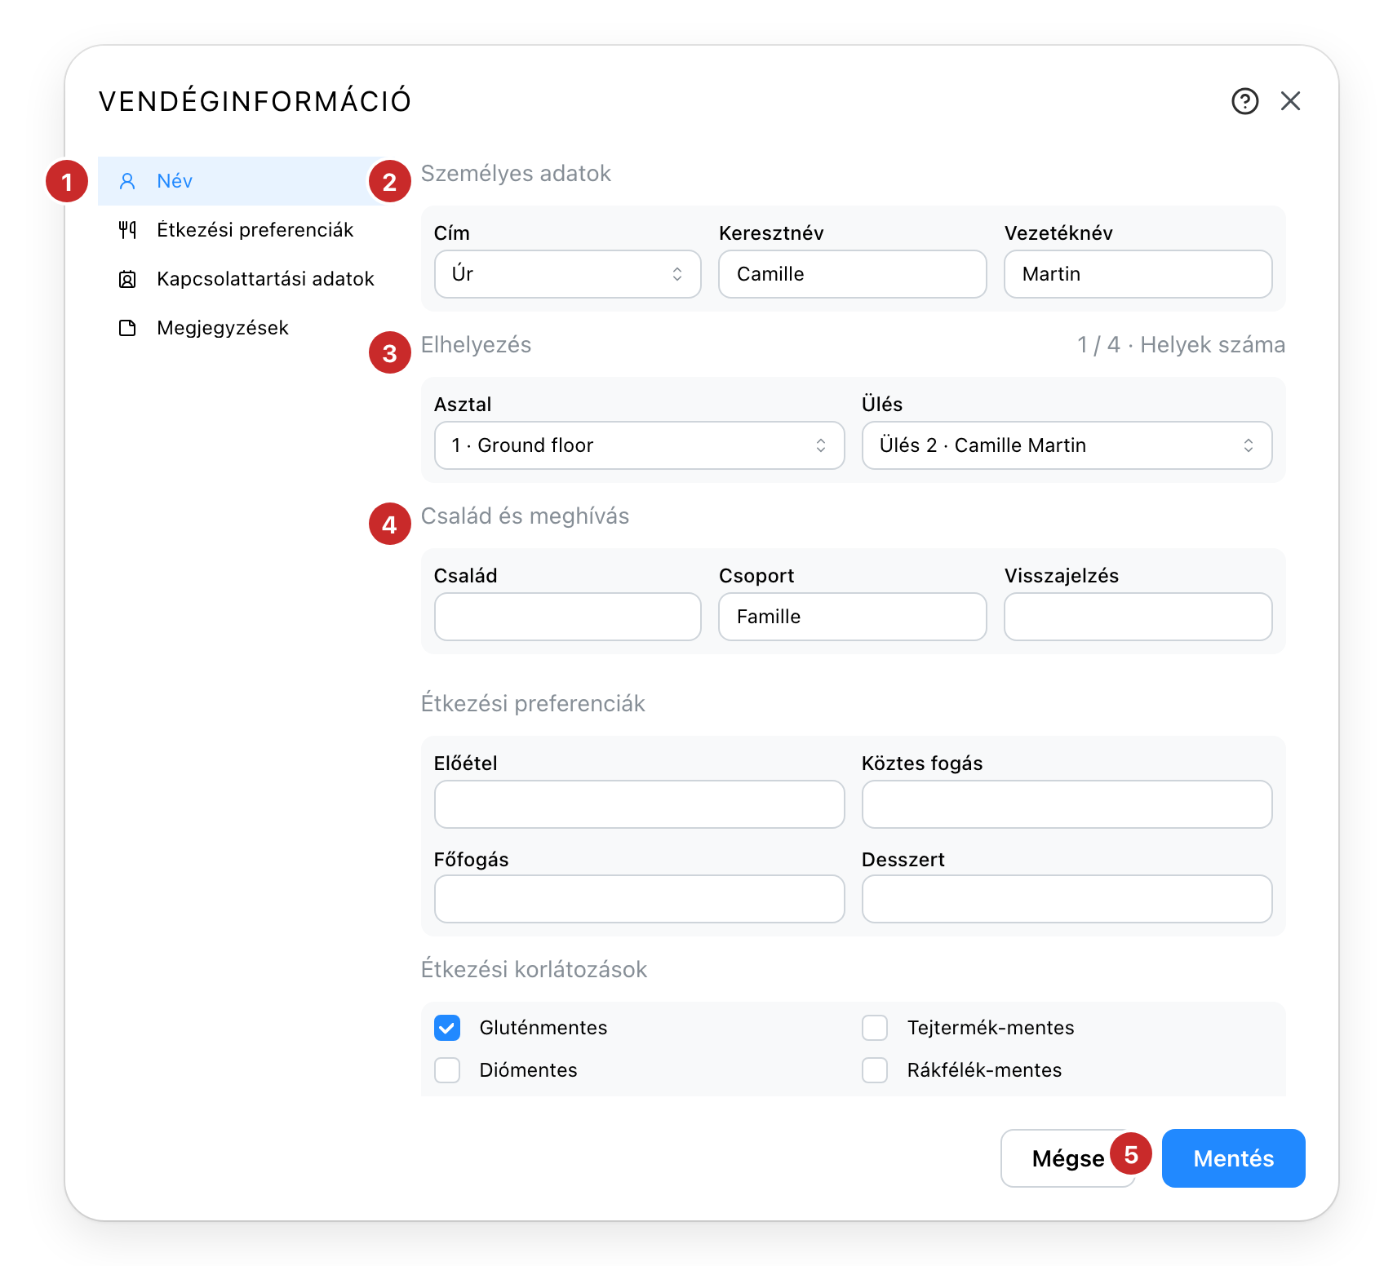Tick the Rákfélék-mentes checkbox
Viewport: 1384px width, 1266px height.
coord(875,1070)
